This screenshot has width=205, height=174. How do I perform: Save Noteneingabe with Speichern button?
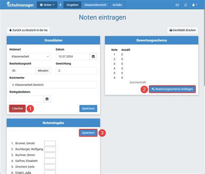click(x=88, y=133)
